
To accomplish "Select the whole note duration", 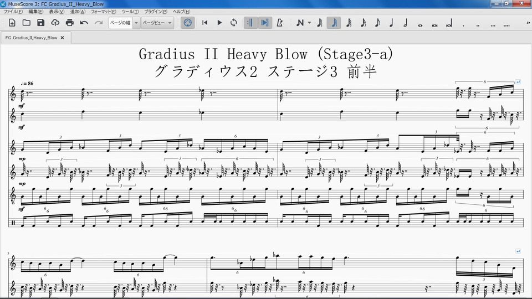I will click(x=420, y=25).
